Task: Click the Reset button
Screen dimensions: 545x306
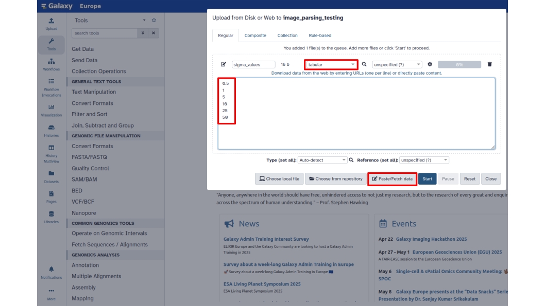Action: tap(470, 178)
